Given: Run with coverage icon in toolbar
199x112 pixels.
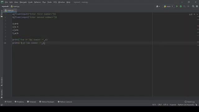Looking at the screenshot, I should pos(184,6).
